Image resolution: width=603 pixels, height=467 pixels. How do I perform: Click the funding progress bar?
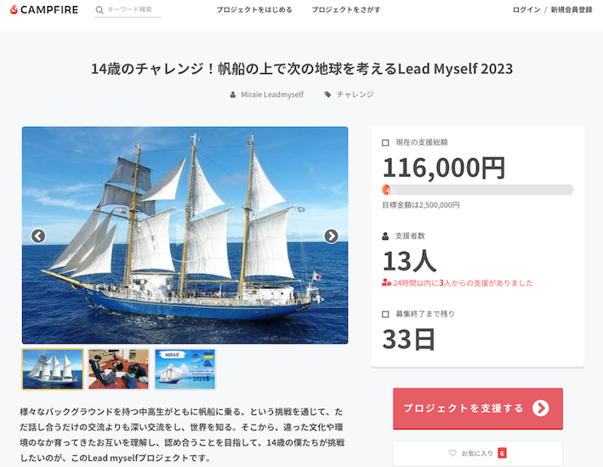[478, 190]
